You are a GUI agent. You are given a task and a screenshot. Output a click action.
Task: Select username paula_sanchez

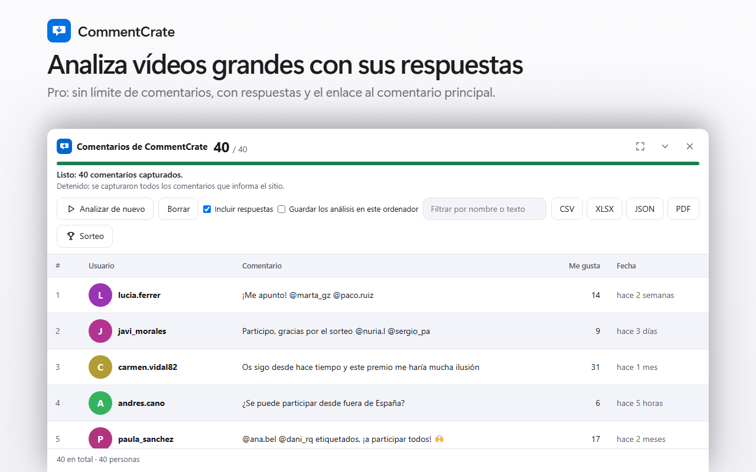146,439
